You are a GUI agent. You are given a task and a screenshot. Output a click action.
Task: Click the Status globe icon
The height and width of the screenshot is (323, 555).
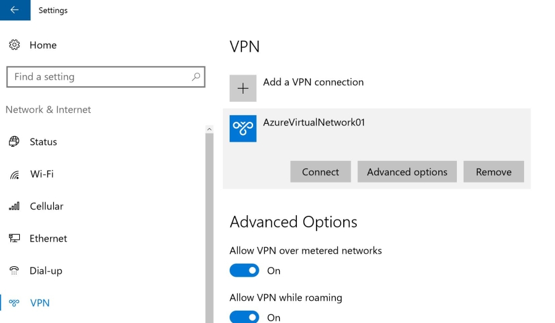tap(14, 142)
